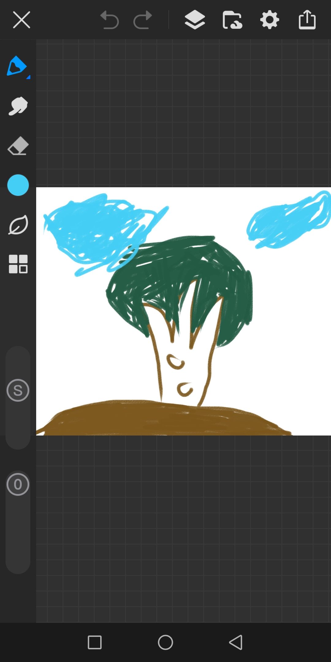Select the Eraser tool
Screen dimensions: 331x662
(18, 146)
